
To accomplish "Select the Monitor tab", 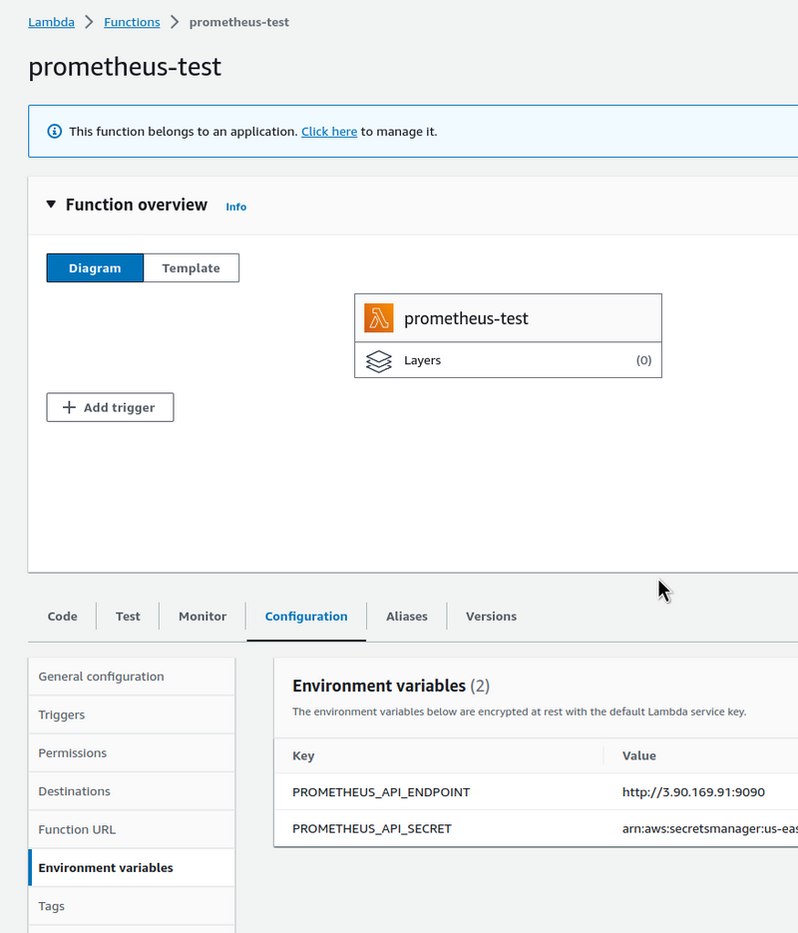I will pos(202,617).
